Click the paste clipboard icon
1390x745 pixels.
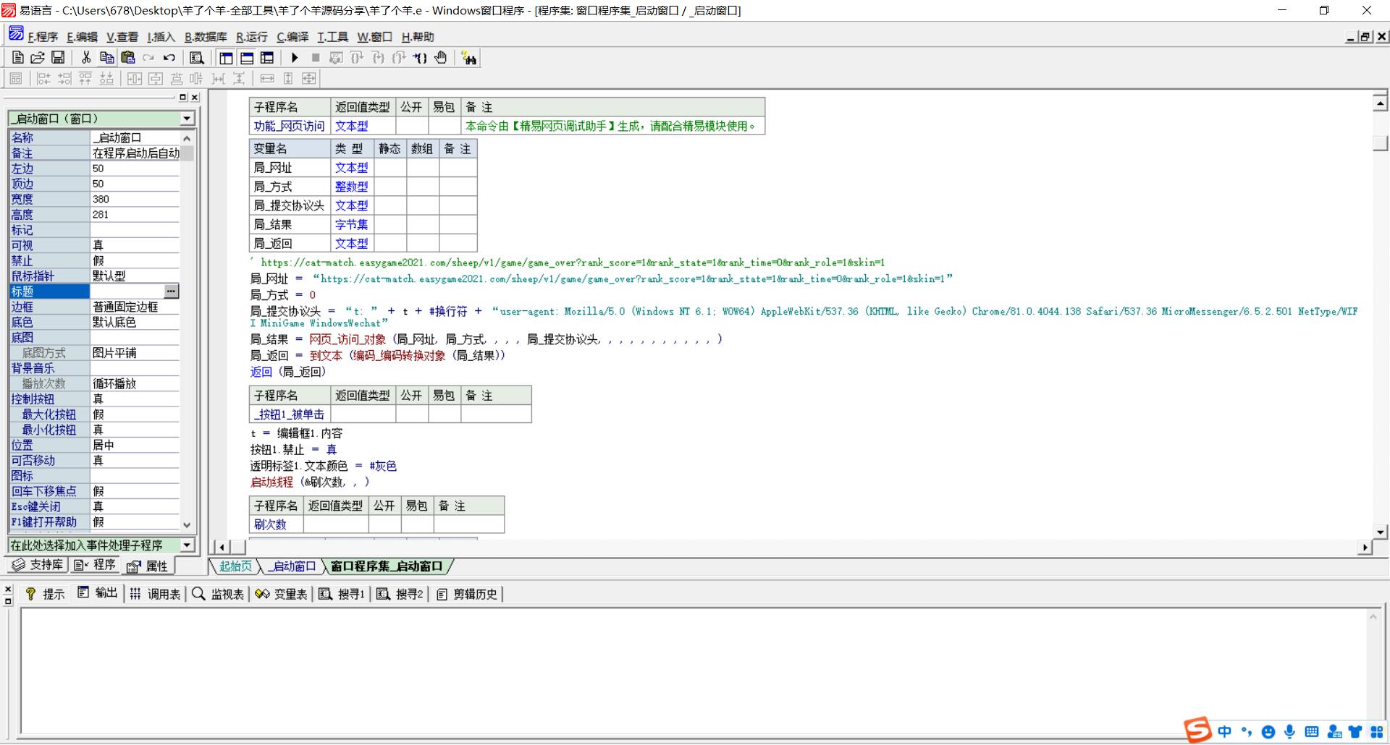127,58
